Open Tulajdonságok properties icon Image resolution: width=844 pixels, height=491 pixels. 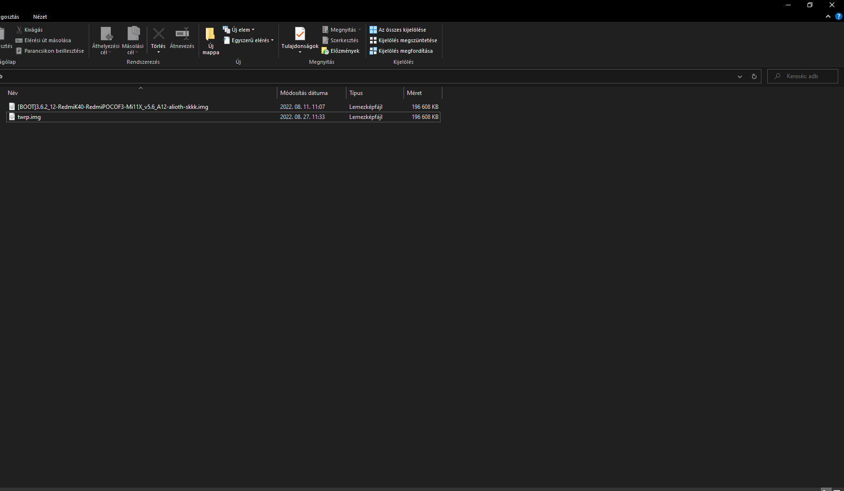tap(300, 34)
